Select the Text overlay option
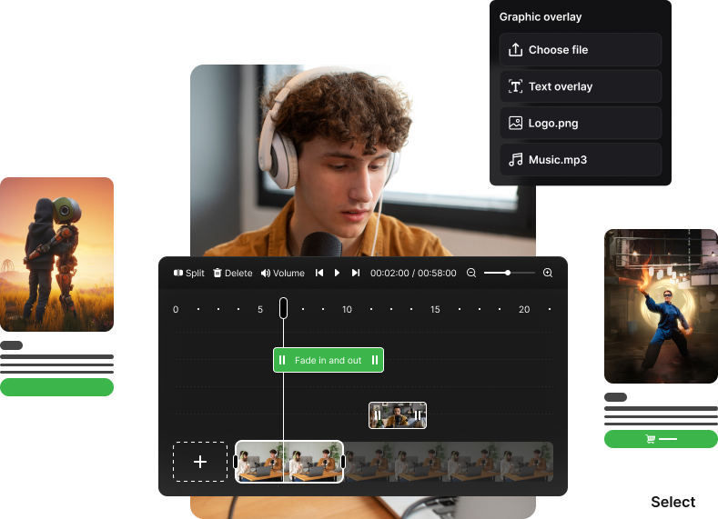Screen dimensions: 718x519 [581, 86]
